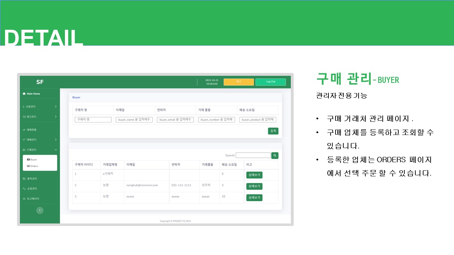This screenshot has height=255, width=454.
Task: Click 상세보기 for the row with ID 3
Action: pos(254,198)
